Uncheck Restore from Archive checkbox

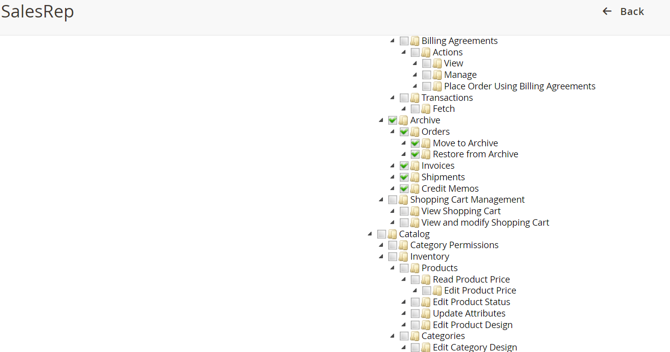pos(415,154)
